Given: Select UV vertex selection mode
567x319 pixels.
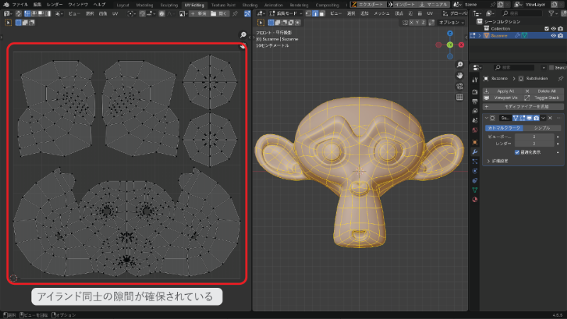Looking at the screenshot, I should pos(27,13).
